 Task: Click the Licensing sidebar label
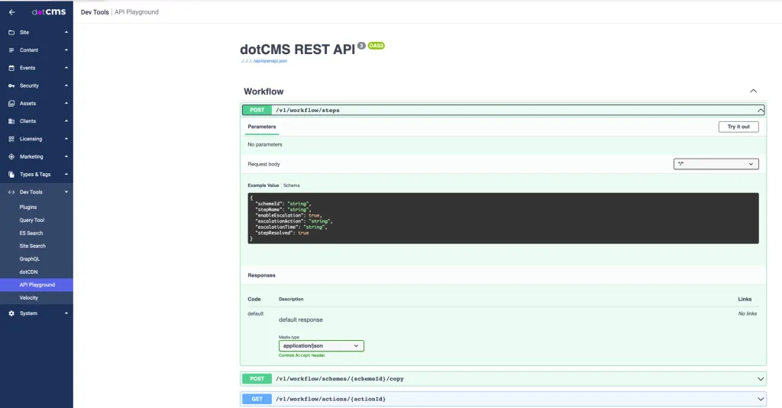click(x=31, y=139)
